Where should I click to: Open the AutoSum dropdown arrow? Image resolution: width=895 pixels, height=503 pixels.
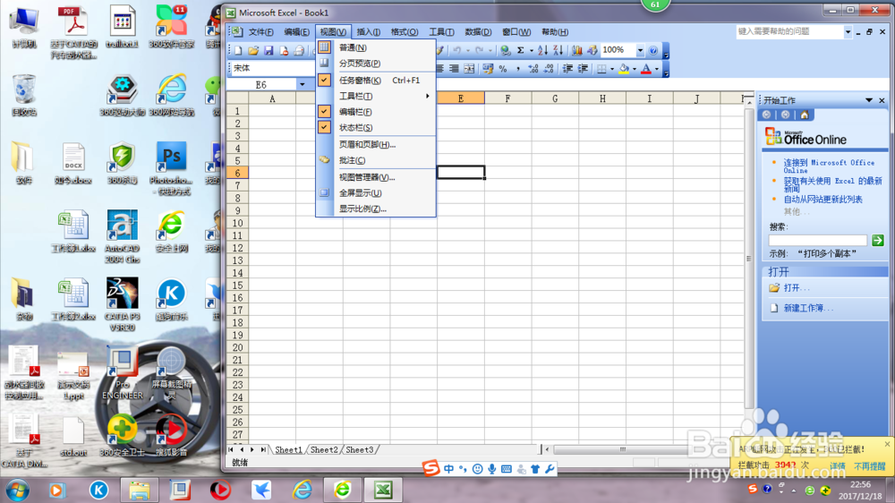point(532,51)
